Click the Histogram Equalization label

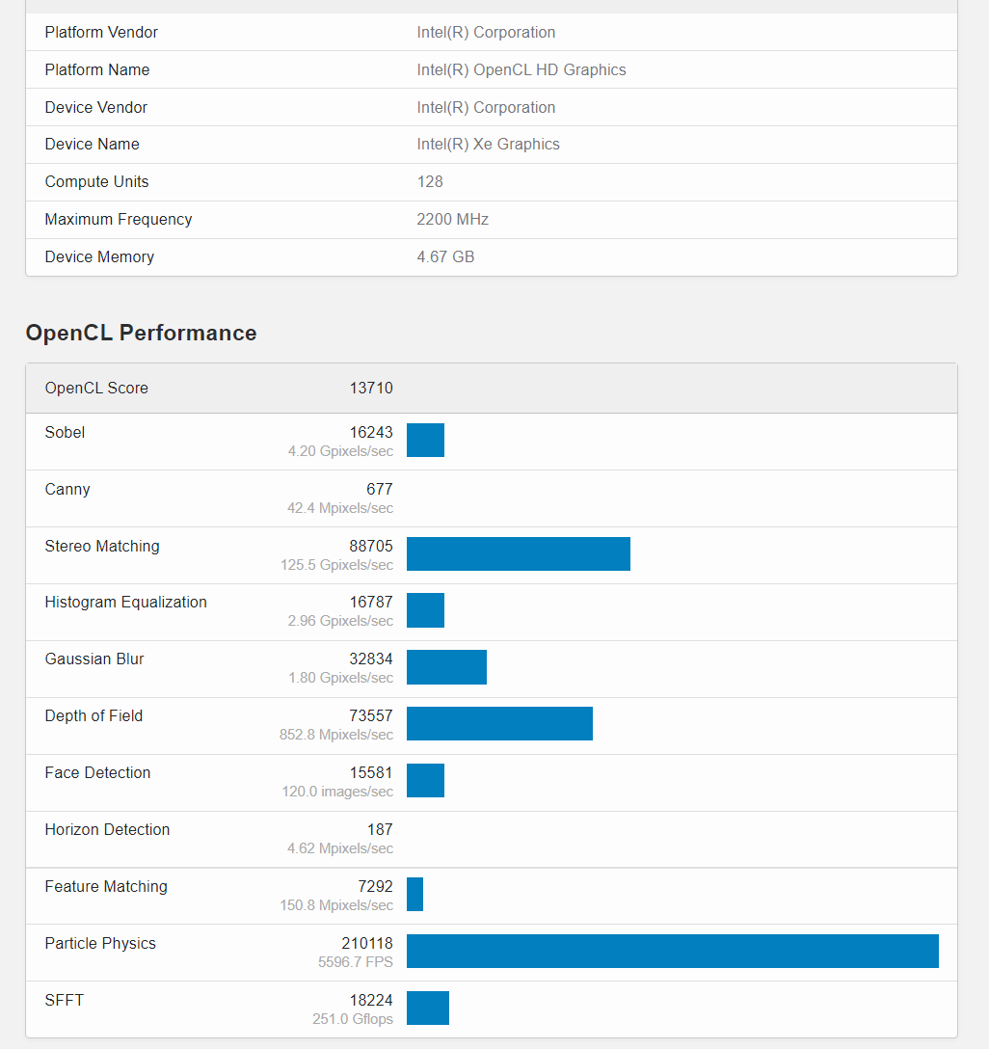125,602
